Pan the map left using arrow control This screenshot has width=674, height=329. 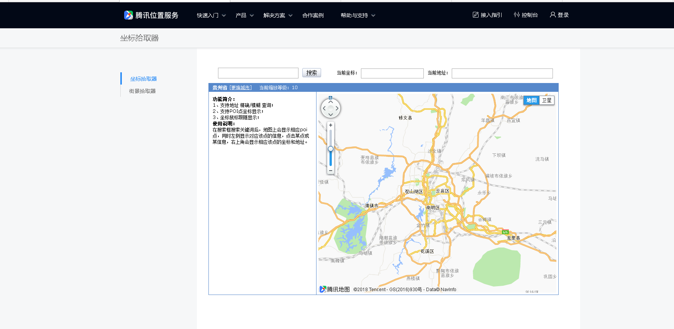pyautogui.click(x=324, y=109)
